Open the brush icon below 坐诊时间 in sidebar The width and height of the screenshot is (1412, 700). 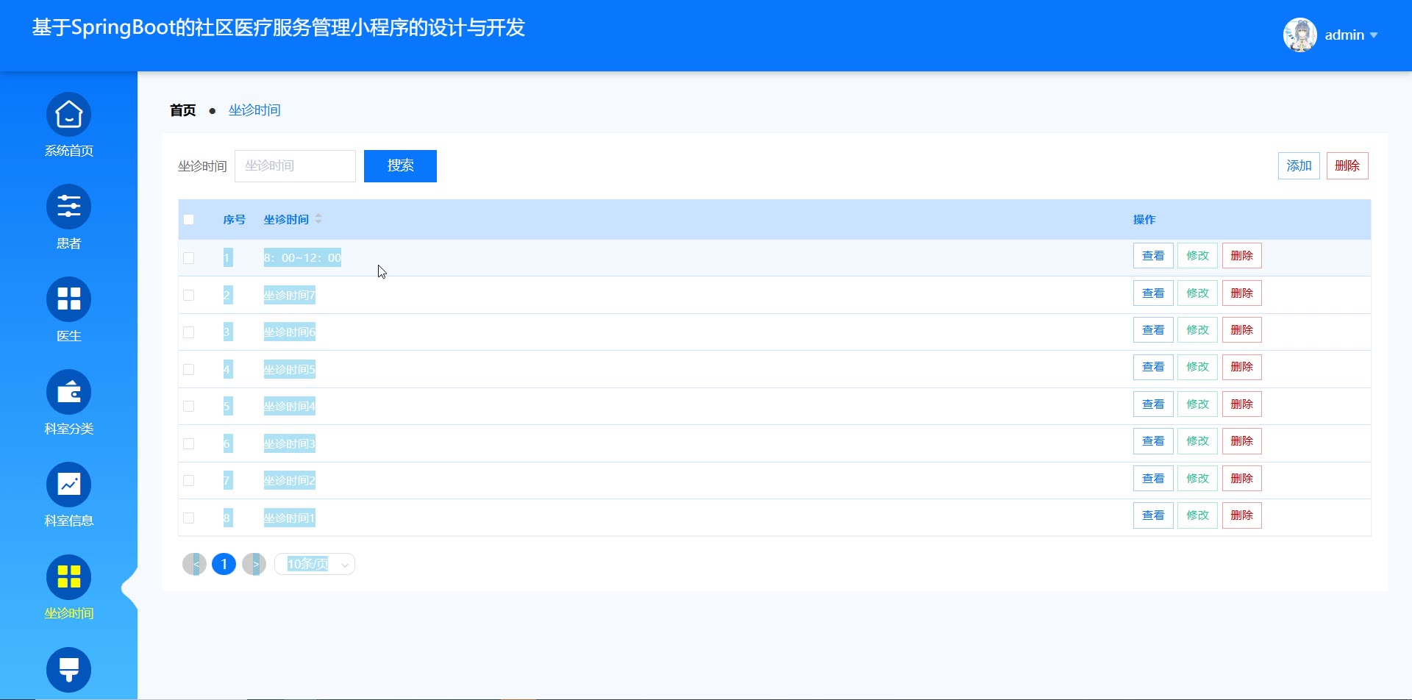(x=69, y=670)
